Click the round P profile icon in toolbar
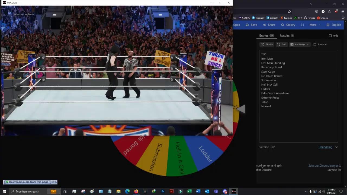The image size is (347, 195). tap(323, 12)
